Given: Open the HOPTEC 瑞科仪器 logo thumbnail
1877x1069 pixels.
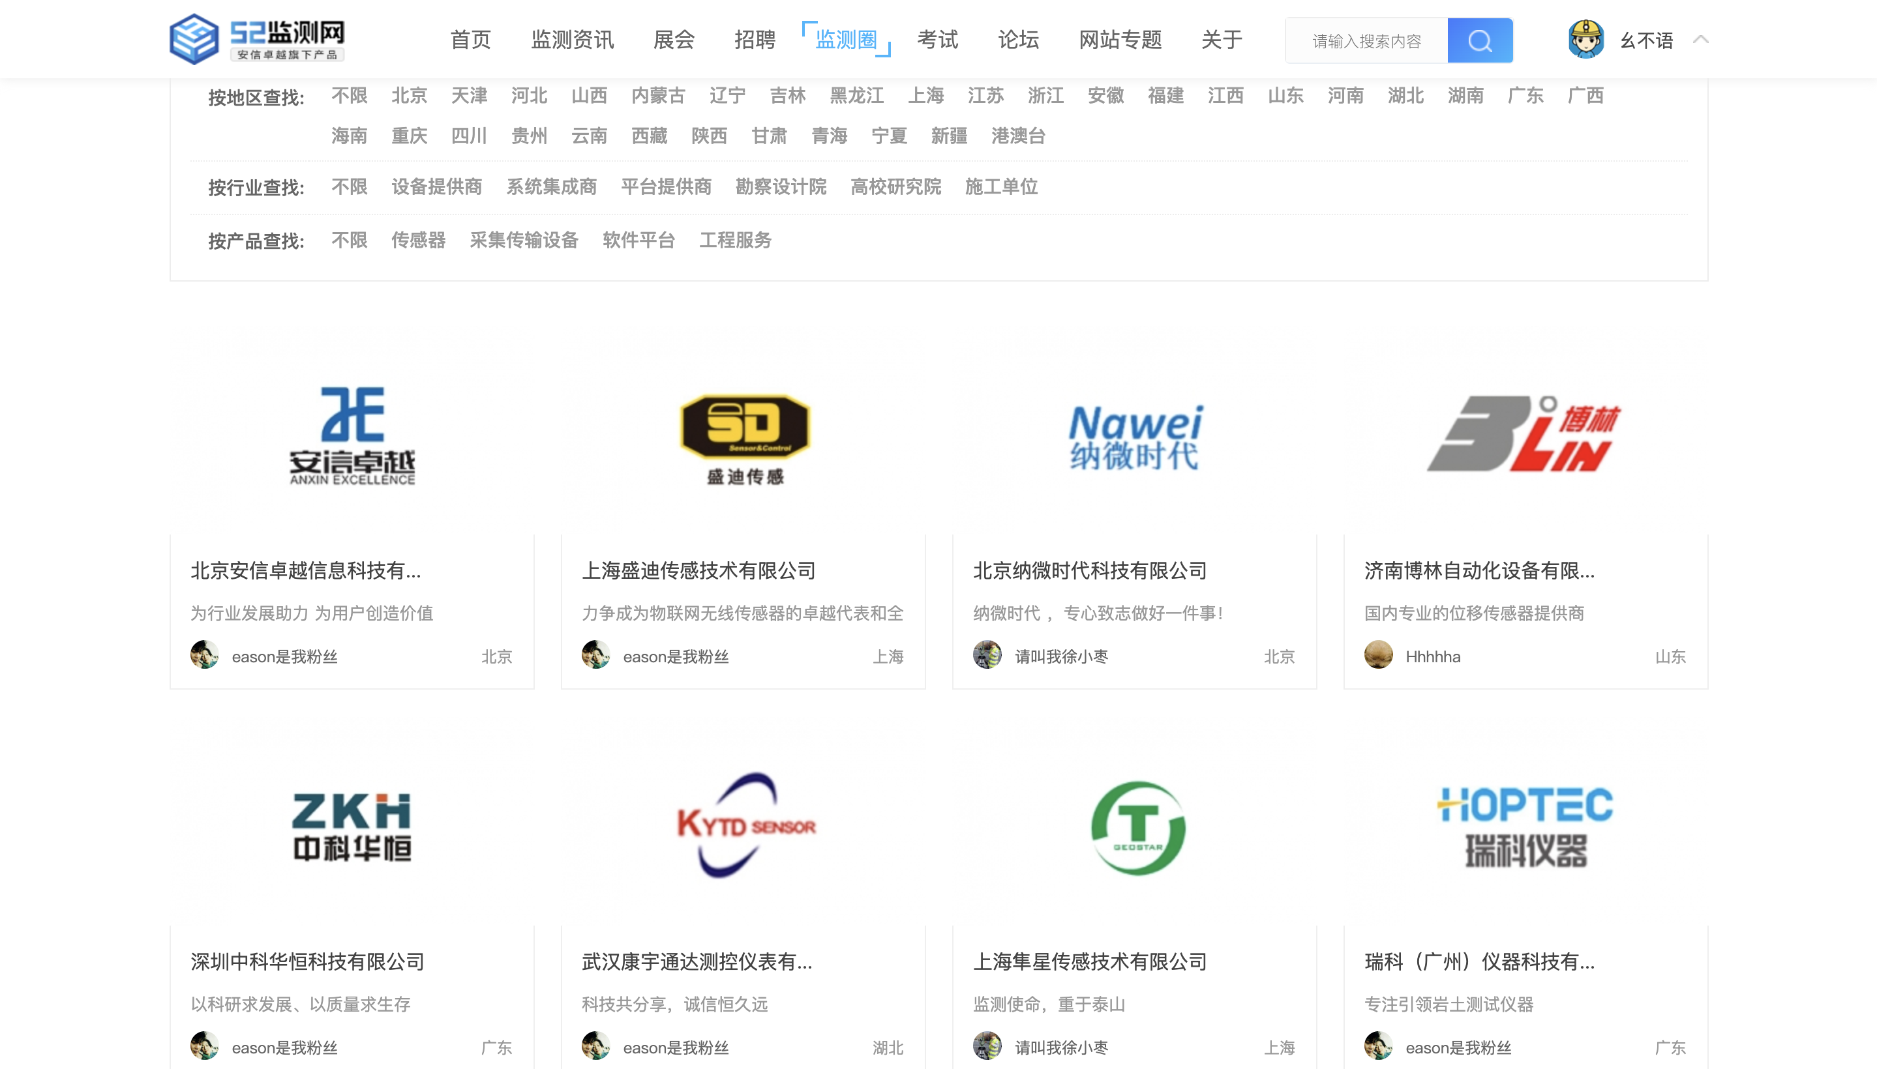Looking at the screenshot, I should click(1526, 827).
